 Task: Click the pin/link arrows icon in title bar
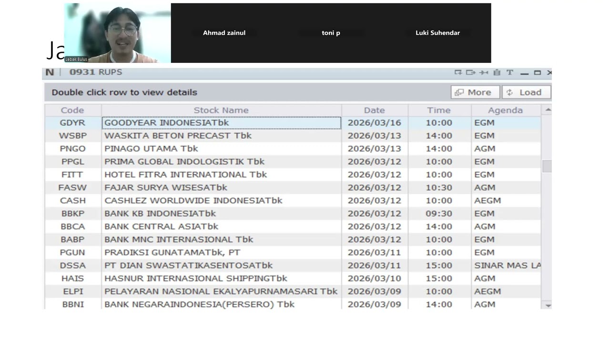pos(484,72)
